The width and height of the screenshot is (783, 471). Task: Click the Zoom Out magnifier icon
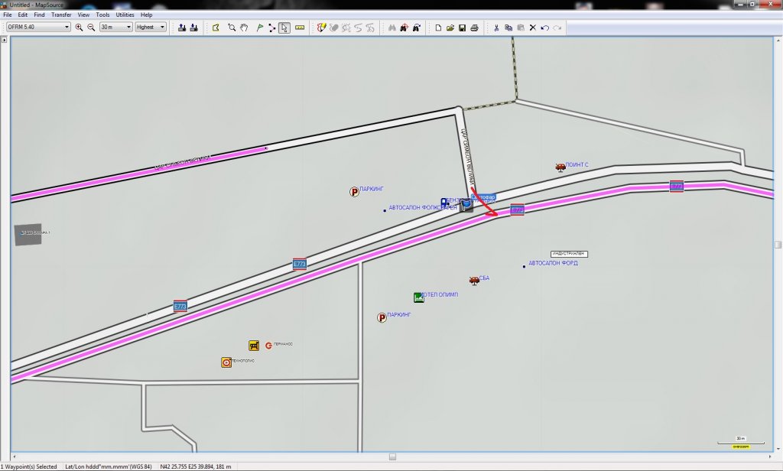[91, 28]
